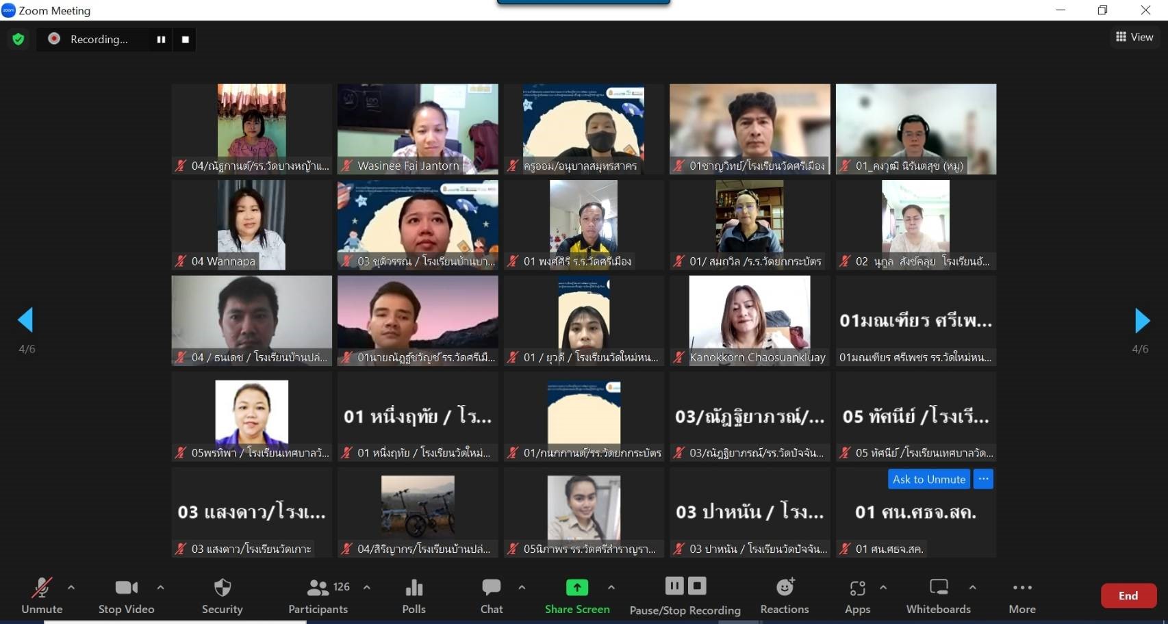Viewport: 1168px width, 624px height.
Task: Open the Polls icon
Action: point(414,596)
